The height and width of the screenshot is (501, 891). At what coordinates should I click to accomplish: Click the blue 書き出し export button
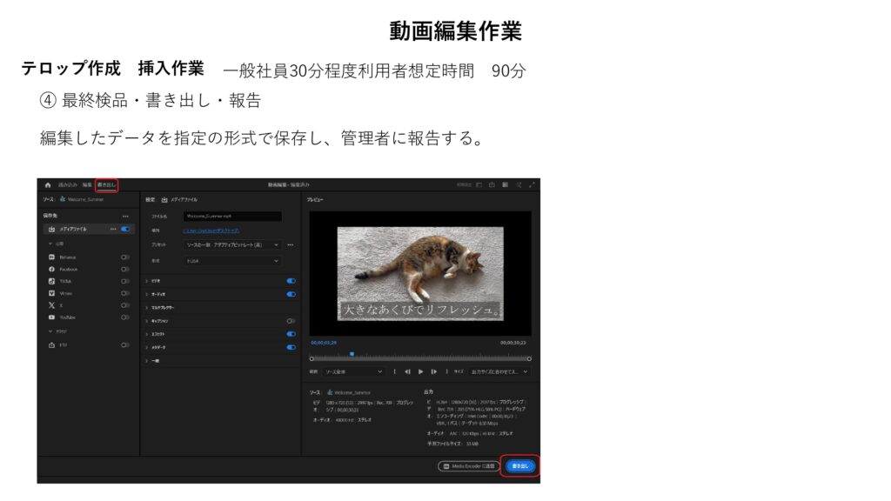[x=520, y=466]
